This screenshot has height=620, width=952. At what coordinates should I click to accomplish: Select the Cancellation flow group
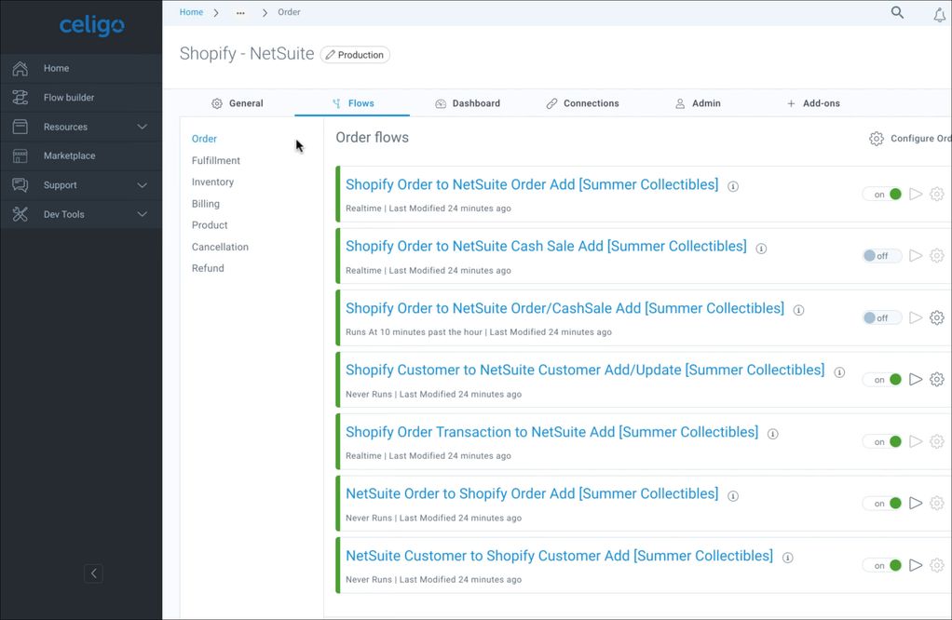pos(220,247)
